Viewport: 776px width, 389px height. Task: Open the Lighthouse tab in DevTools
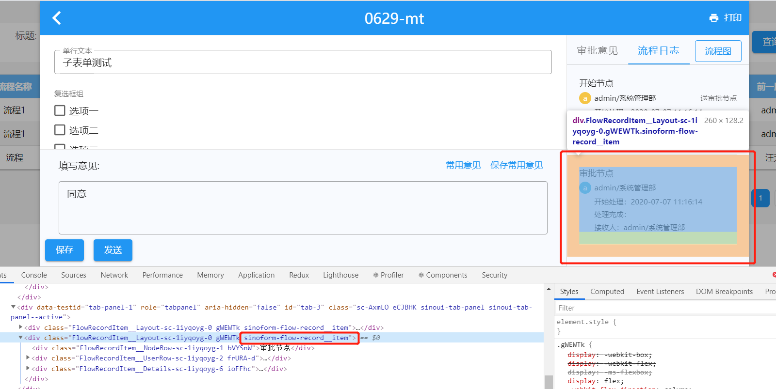[x=340, y=275]
